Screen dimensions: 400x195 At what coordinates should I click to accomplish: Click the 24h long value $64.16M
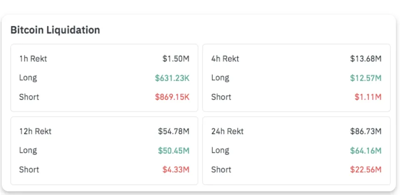(366, 151)
